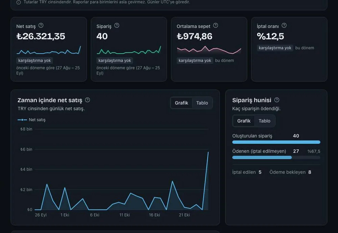Click the ₺0 axis label
338x233 pixels.
[x=30, y=209]
